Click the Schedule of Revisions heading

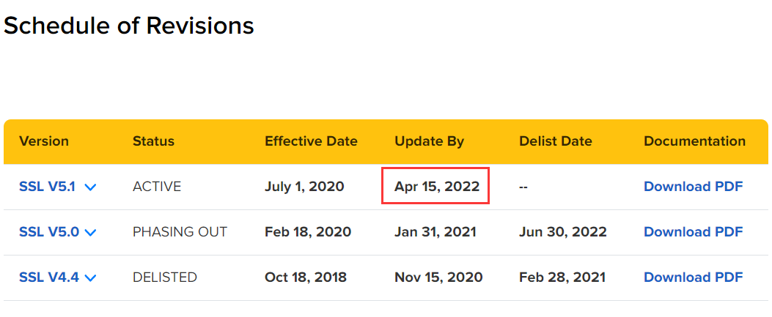[x=129, y=26]
